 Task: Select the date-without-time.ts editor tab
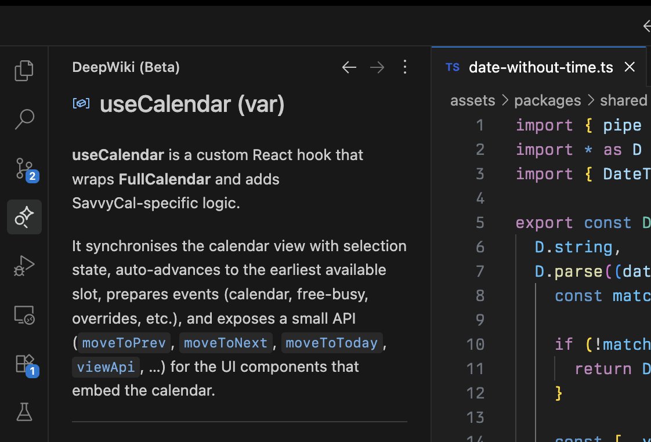(x=538, y=67)
